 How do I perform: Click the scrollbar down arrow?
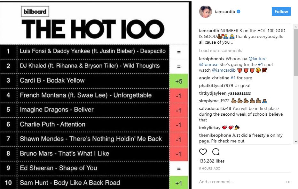tap(296, 142)
